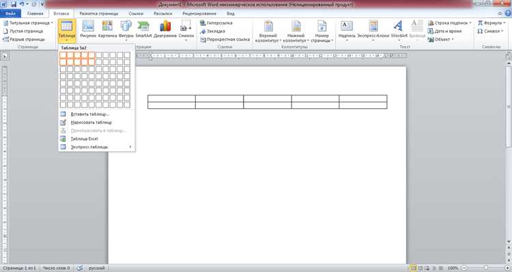The width and height of the screenshot is (512, 272).
Task: Select top-left cell in table grid
Action: (63, 55)
